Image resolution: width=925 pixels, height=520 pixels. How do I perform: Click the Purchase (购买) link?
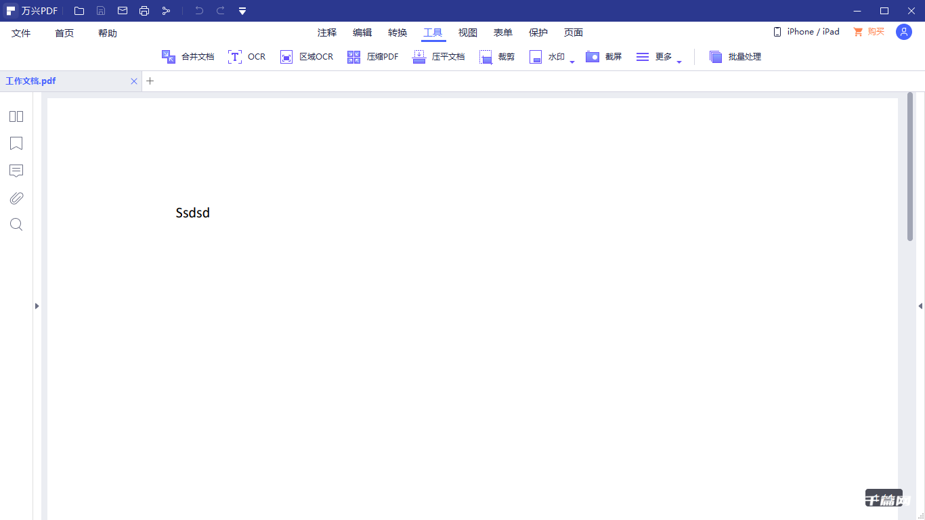869,32
